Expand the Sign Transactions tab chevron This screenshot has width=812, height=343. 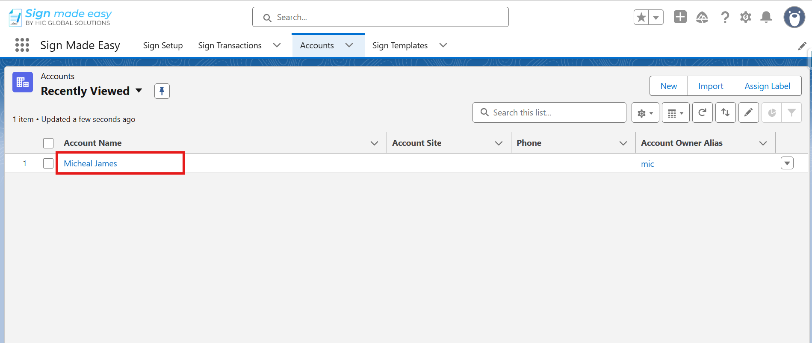(277, 45)
